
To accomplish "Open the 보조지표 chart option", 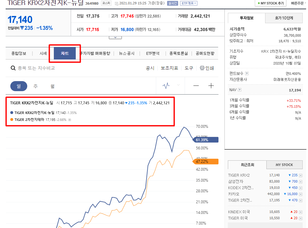I will point(170,68).
